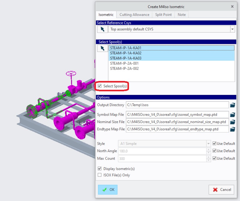Click the Endtype Map File path field
This screenshot has height=201, width=240.
click(x=177, y=129)
